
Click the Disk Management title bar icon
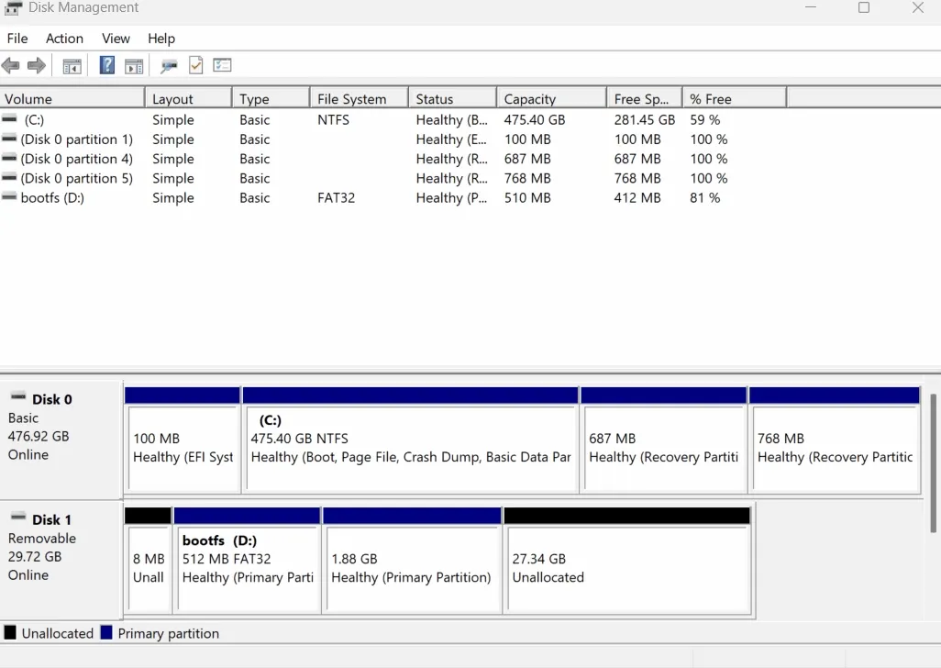point(13,8)
